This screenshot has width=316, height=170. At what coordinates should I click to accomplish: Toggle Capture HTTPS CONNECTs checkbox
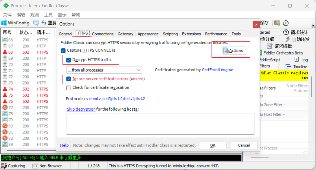tap(63, 50)
